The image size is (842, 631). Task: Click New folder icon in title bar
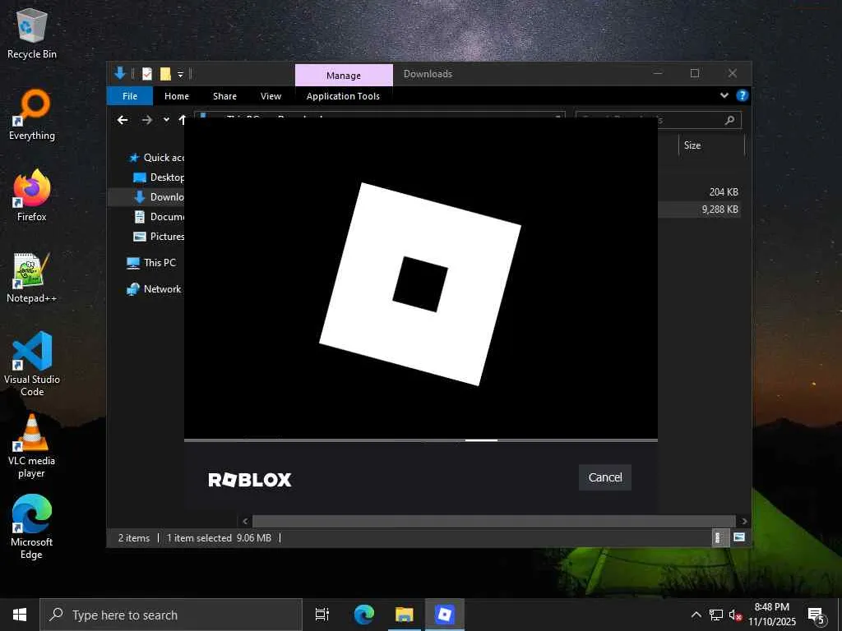[x=165, y=74]
